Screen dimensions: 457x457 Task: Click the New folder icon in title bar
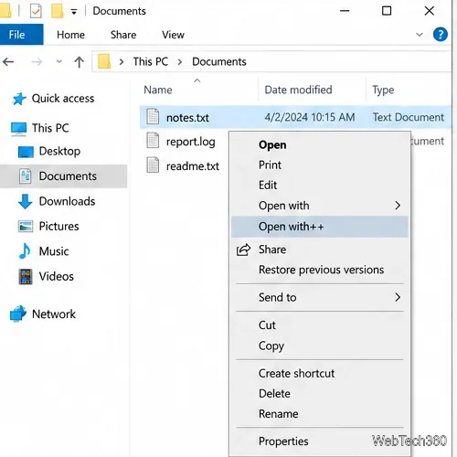pos(58,12)
